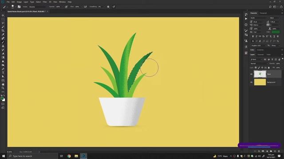Select the Eraser tool

(x=3, y=53)
